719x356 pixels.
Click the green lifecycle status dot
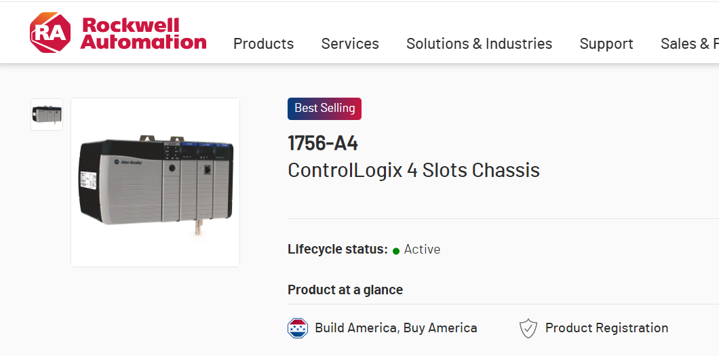point(396,251)
